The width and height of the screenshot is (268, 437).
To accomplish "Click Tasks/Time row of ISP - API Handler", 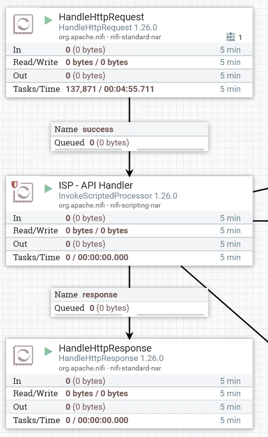I will click(129, 258).
